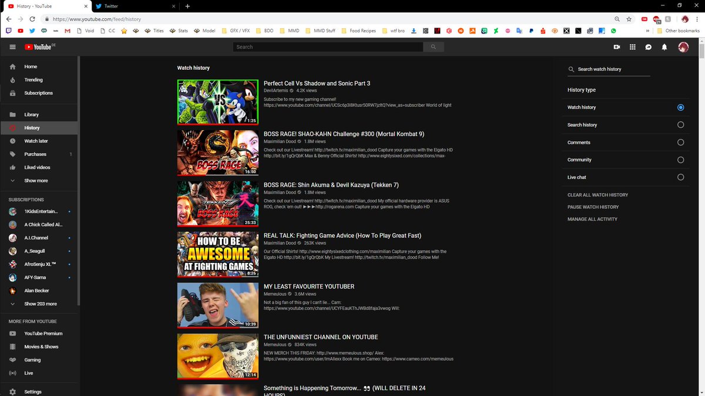The image size is (705, 396).
Task: Select Watch history radio button
Action: [x=680, y=107]
